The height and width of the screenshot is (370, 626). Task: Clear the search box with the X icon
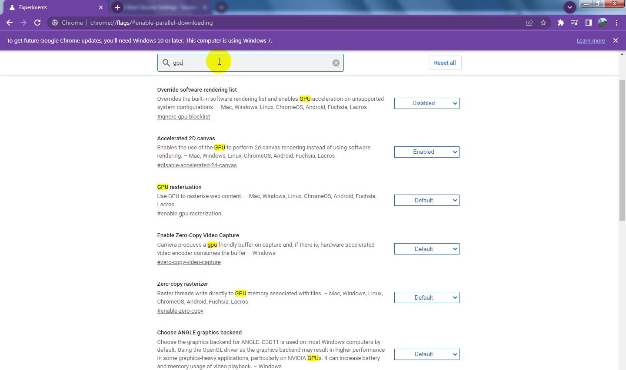[x=336, y=63]
